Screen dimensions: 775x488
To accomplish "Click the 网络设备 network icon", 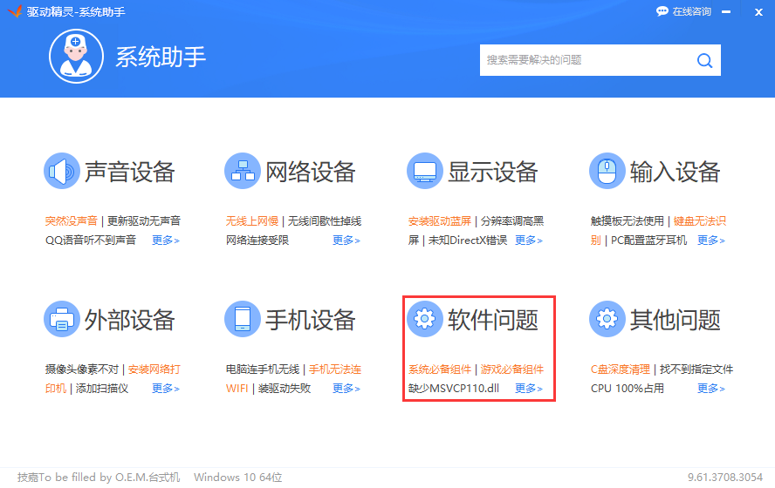I will click(x=243, y=171).
